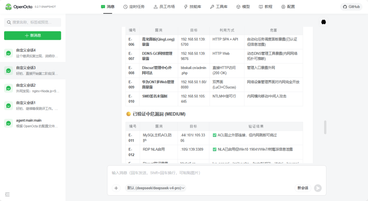368x201 pixels.
Task: Open the 工具库 tools tab
Action: [219, 7]
